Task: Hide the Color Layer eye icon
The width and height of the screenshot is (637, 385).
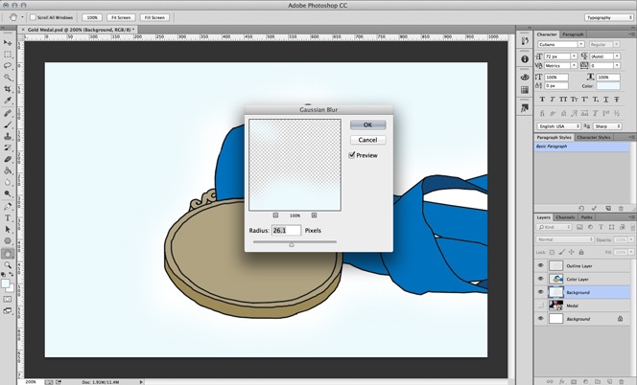Action: click(540, 279)
